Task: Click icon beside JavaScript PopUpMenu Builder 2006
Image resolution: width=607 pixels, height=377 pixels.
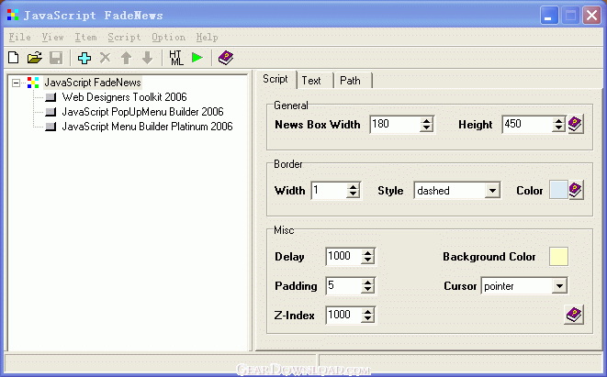Action: point(51,112)
